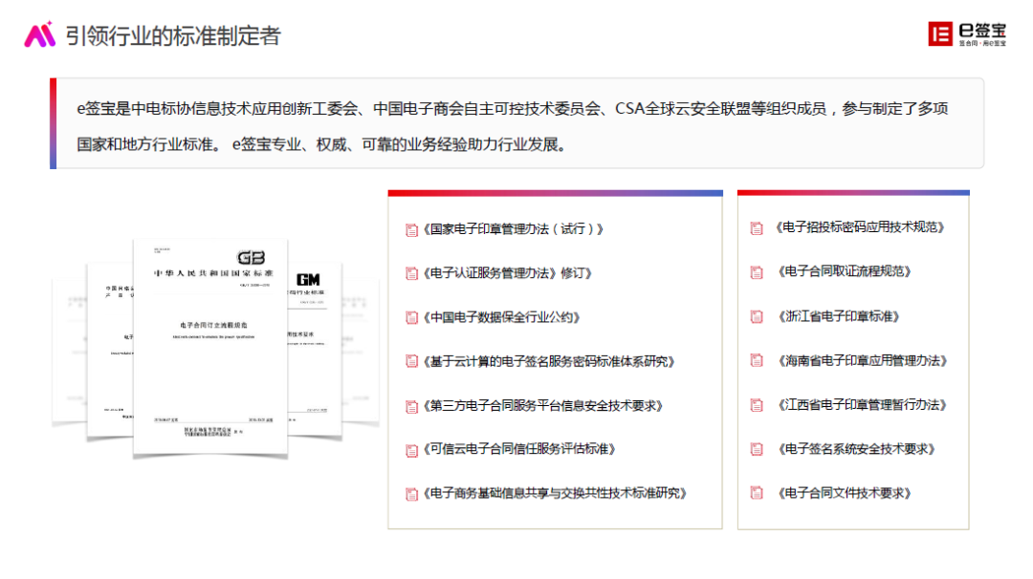Click the GB logo on the front document
1033x579 pixels.
tap(251, 257)
